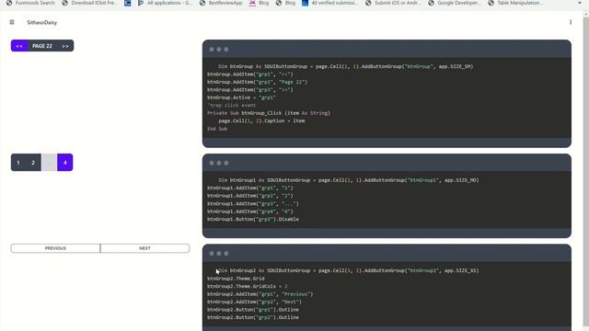
Task: Open the BestReviewApp bookmark
Action: 221,3
